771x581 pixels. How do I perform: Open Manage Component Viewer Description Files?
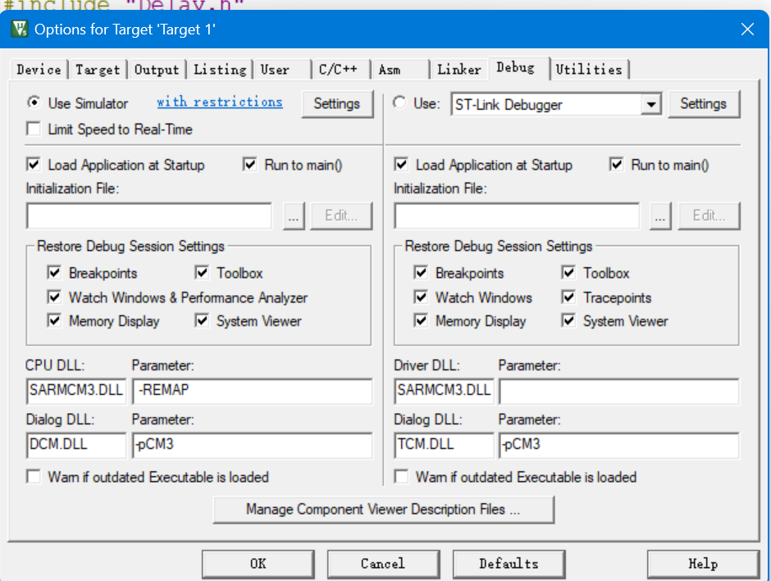tap(384, 509)
